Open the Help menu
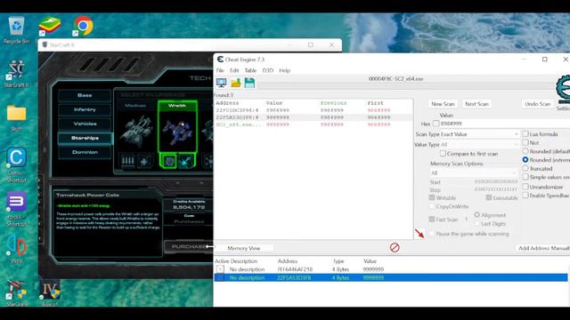Screen dimensions: 570x320 [285, 70]
